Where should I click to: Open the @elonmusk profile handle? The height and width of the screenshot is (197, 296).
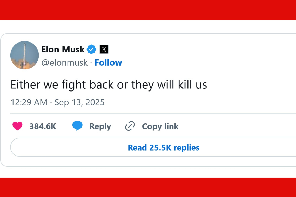[x=65, y=62]
